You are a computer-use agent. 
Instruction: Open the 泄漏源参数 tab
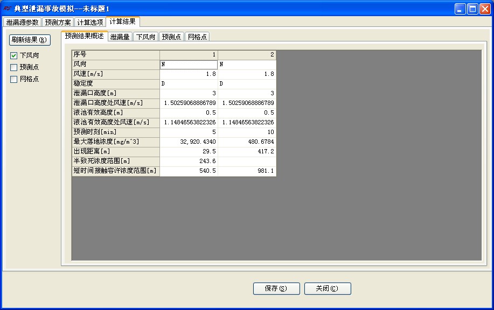tap(22, 23)
